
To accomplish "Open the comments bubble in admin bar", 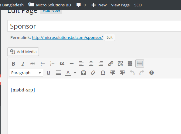I will click(81, 5).
